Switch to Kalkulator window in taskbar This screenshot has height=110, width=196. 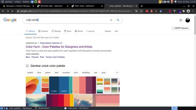pos(42,108)
